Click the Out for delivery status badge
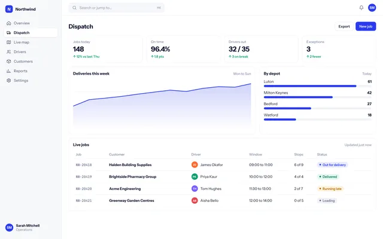Viewport: 383px width, 239px height. pos(332,165)
